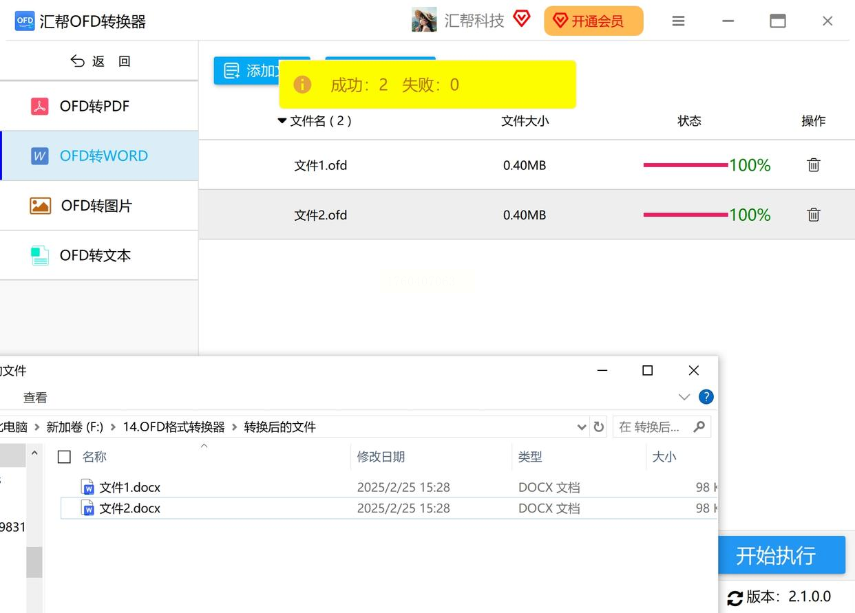Expand the explorer ribbon chevron
Viewport: 855px width, 613px height.
coord(684,397)
